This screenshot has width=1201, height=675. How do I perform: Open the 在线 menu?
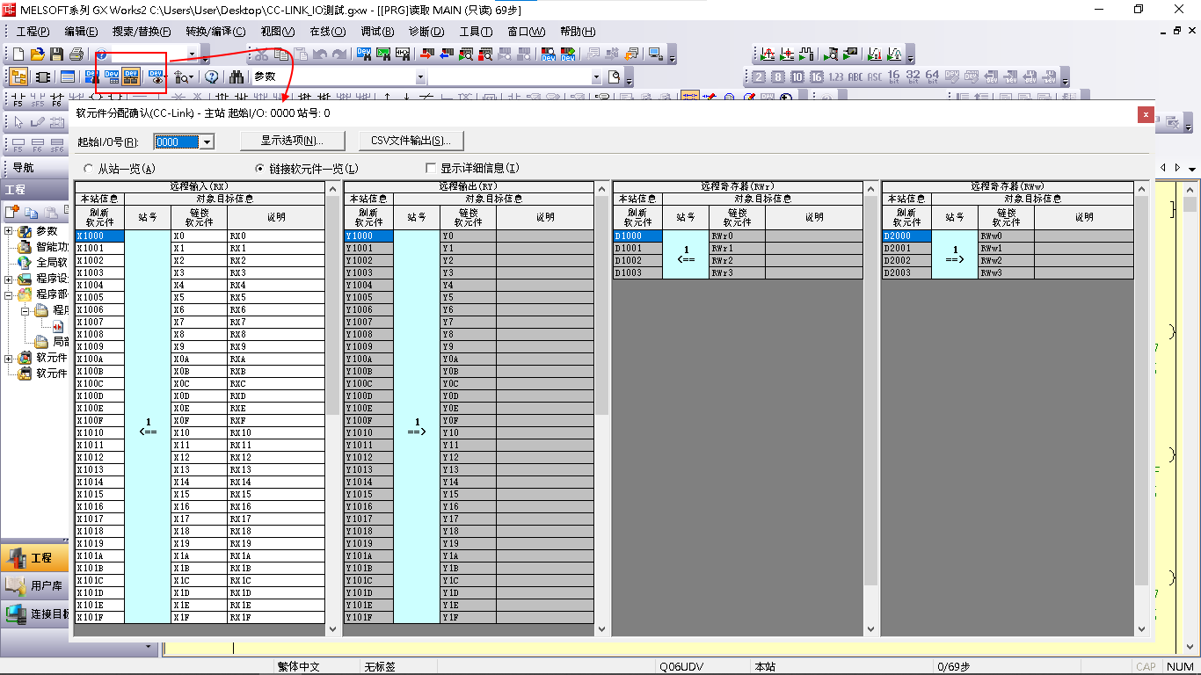(327, 32)
